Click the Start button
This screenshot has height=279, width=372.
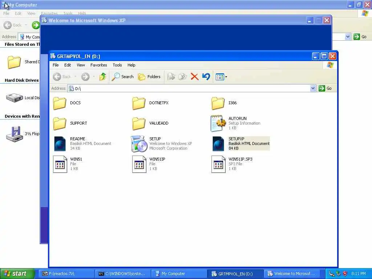click(x=17, y=274)
